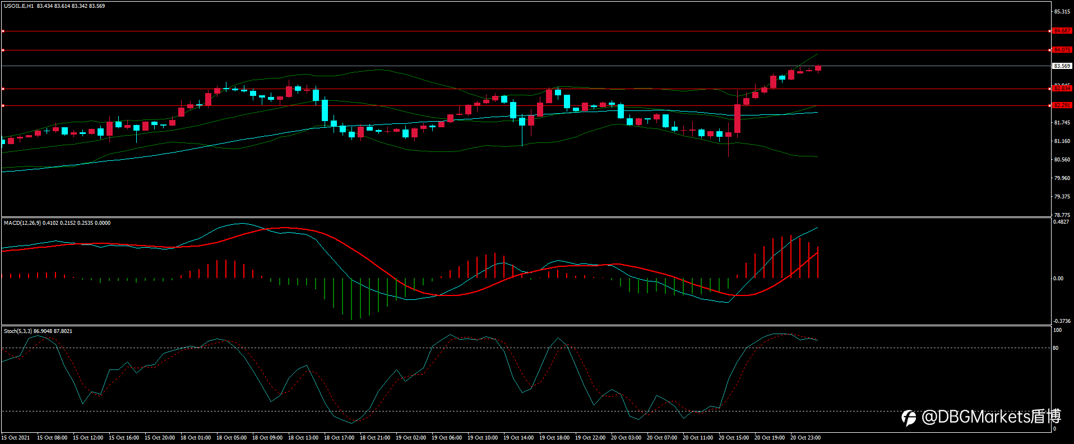
Task: Click the MACD scale value -0.3736
Action: coord(1062,321)
